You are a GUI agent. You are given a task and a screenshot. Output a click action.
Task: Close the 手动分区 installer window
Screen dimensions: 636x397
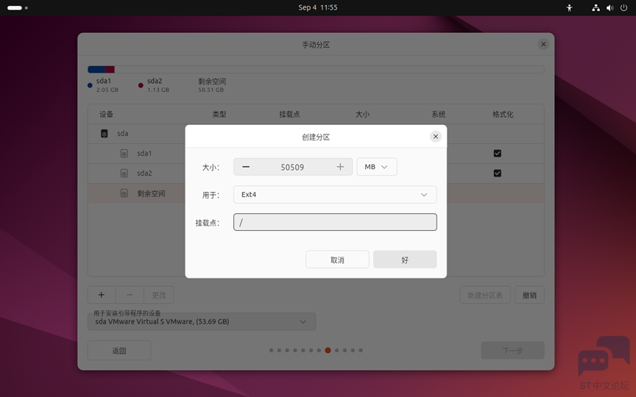[543, 44]
